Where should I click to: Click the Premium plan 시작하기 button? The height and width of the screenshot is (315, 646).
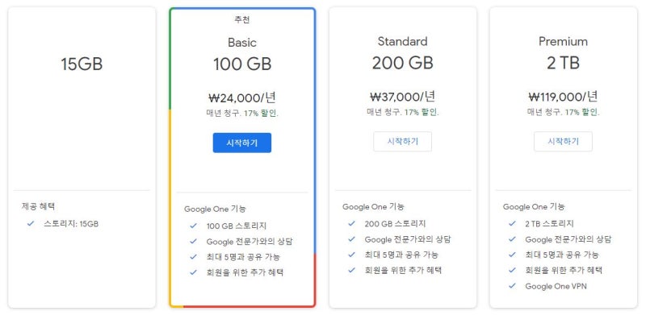tap(563, 142)
